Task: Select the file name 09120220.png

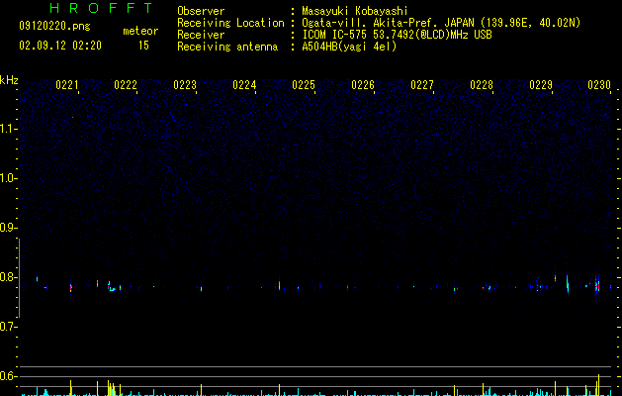Action: pos(54,26)
